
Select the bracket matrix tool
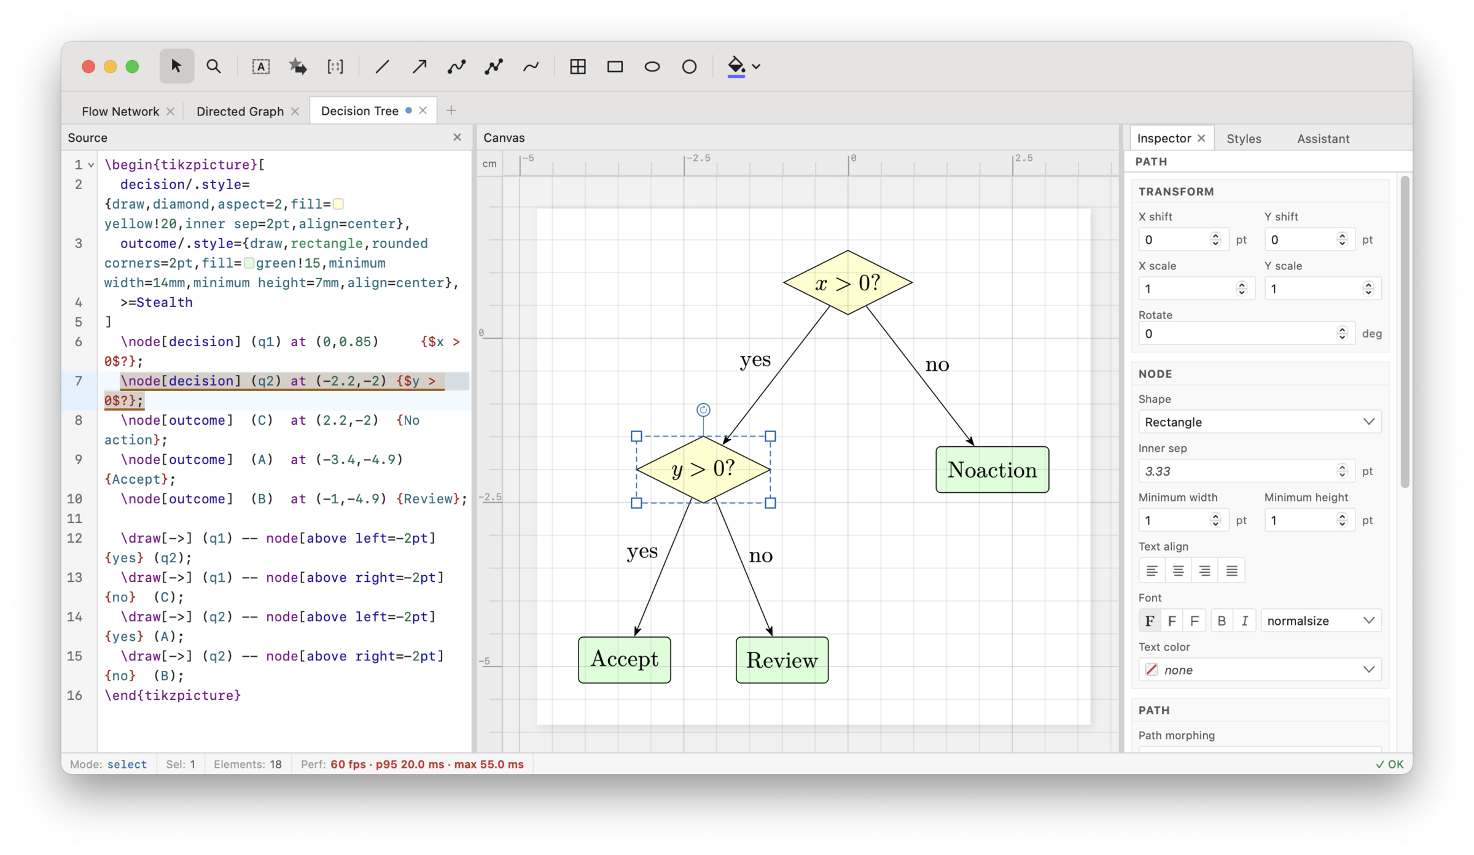pyautogui.click(x=335, y=66)
